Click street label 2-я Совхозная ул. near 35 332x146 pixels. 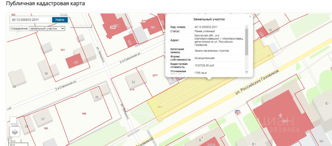[x=66, y=85]
